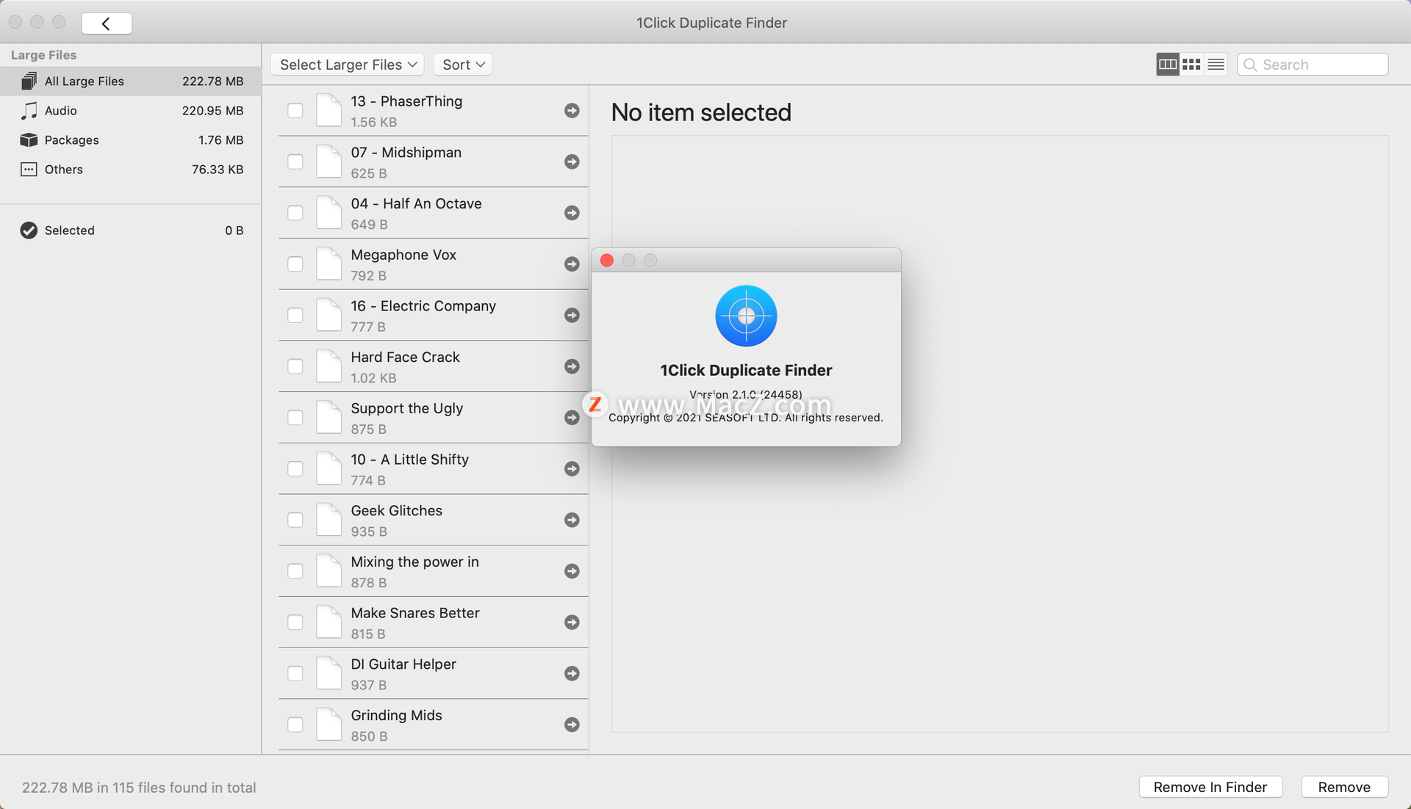Screen dimensions: 1411x809
Task: Click the file icon of Geek Glitches
Action: (x=328, y=520)
